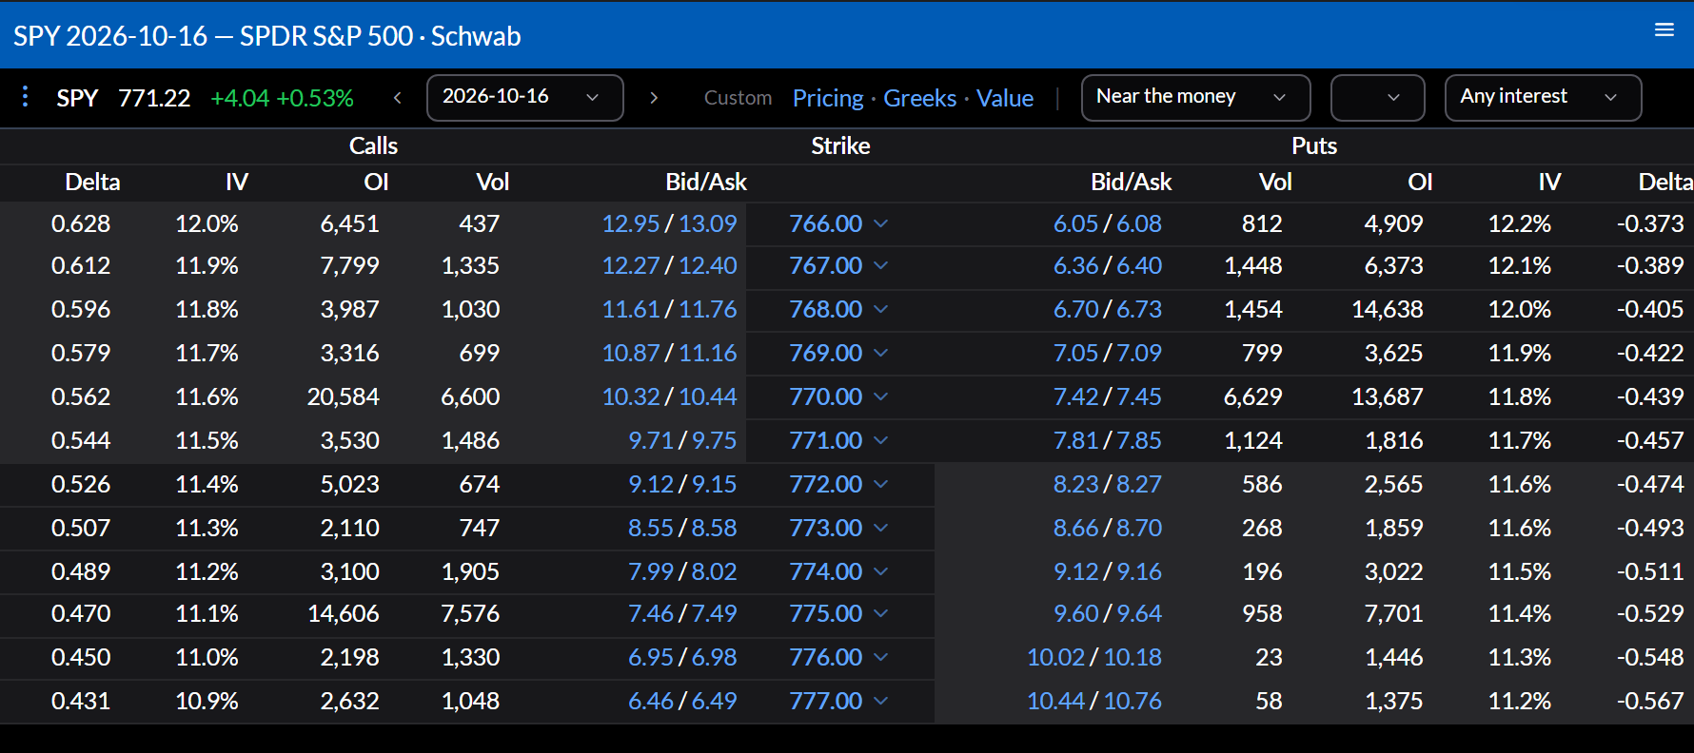
Task: Go to the next expiration date arrow
Action: [x=654, y=97]
